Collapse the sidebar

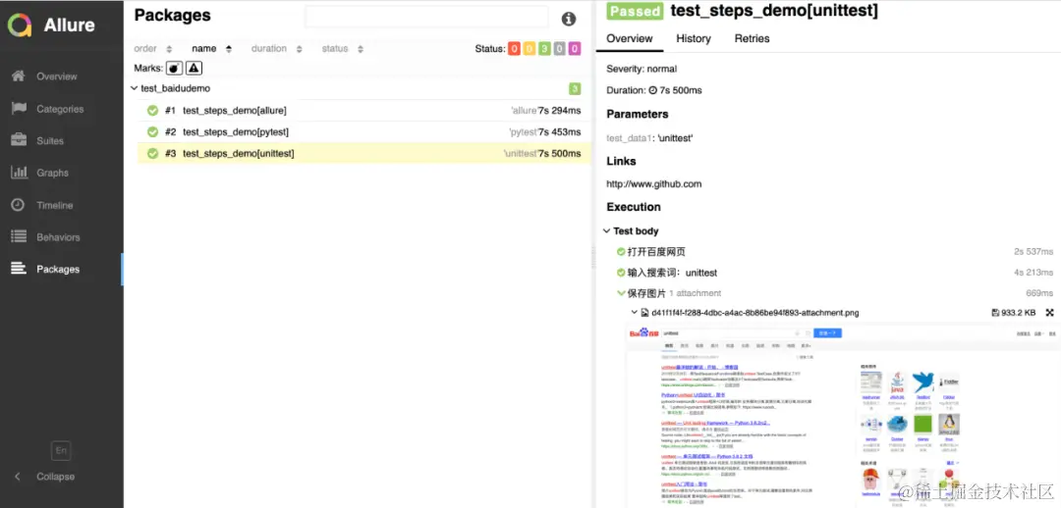(55, 477)
